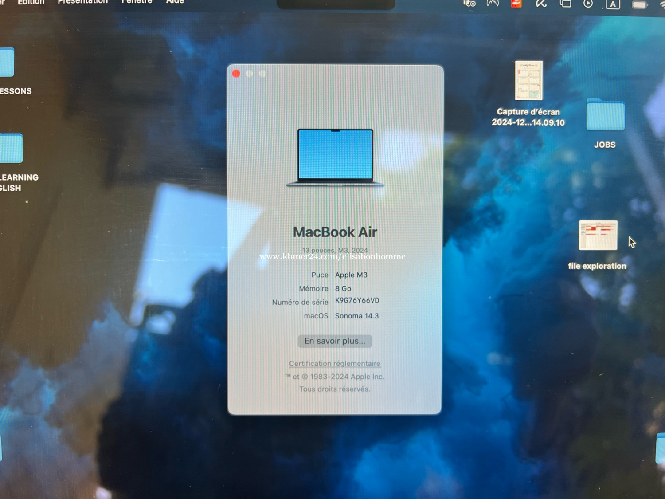
Task: Click the Malwarebytes-style M icon in menu bar
Action: [493, 3]
